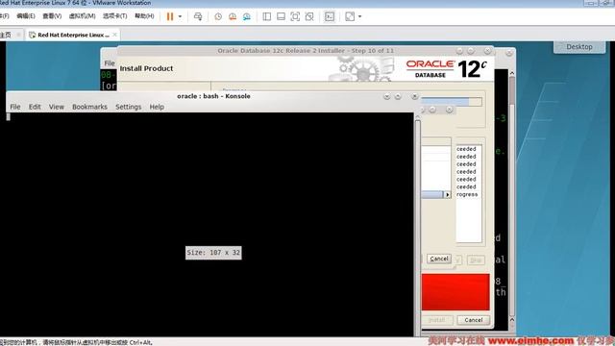The image size is (615, 346).
Task: Toggle the thumbnail bar view icon
Action: pyautogui.click(x=281, y=16)
